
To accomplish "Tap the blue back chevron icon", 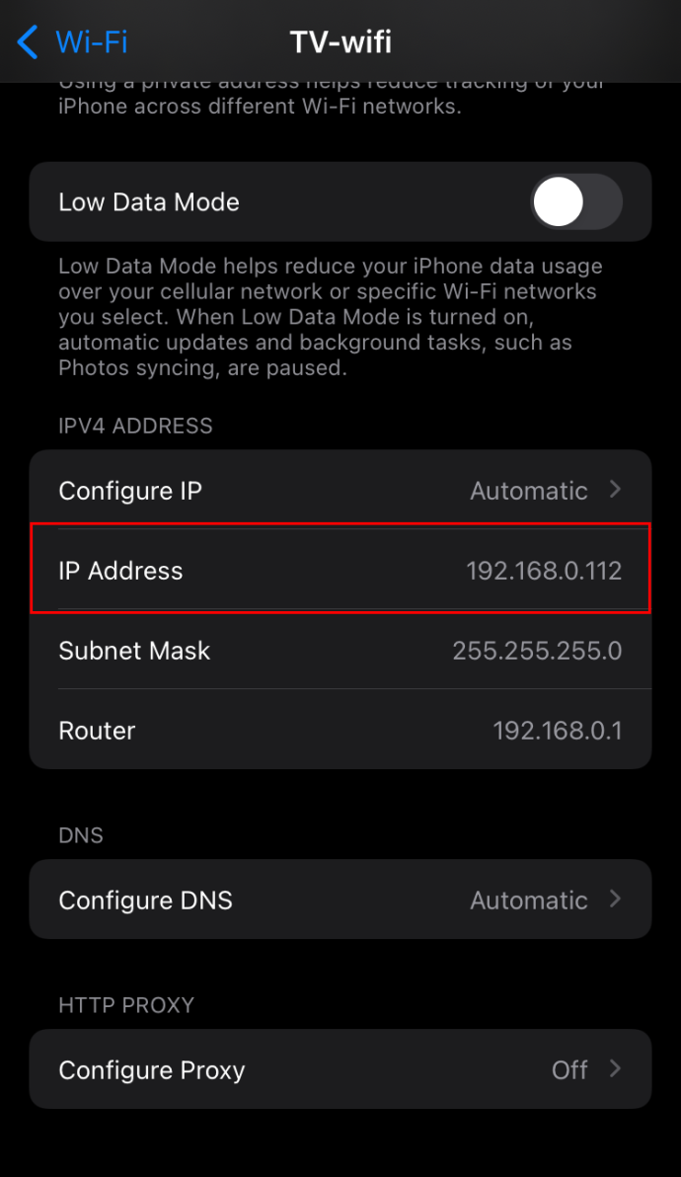I will click(27, 41).
